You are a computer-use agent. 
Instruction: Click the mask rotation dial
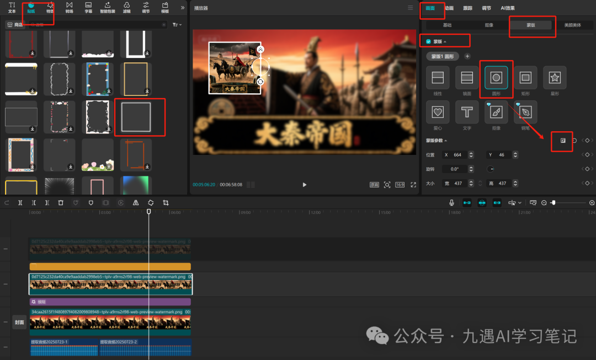491,169
